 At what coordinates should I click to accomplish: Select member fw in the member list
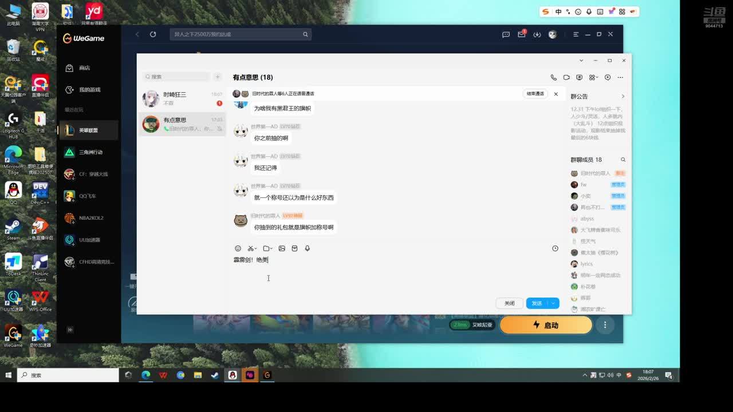pos(598,185)
